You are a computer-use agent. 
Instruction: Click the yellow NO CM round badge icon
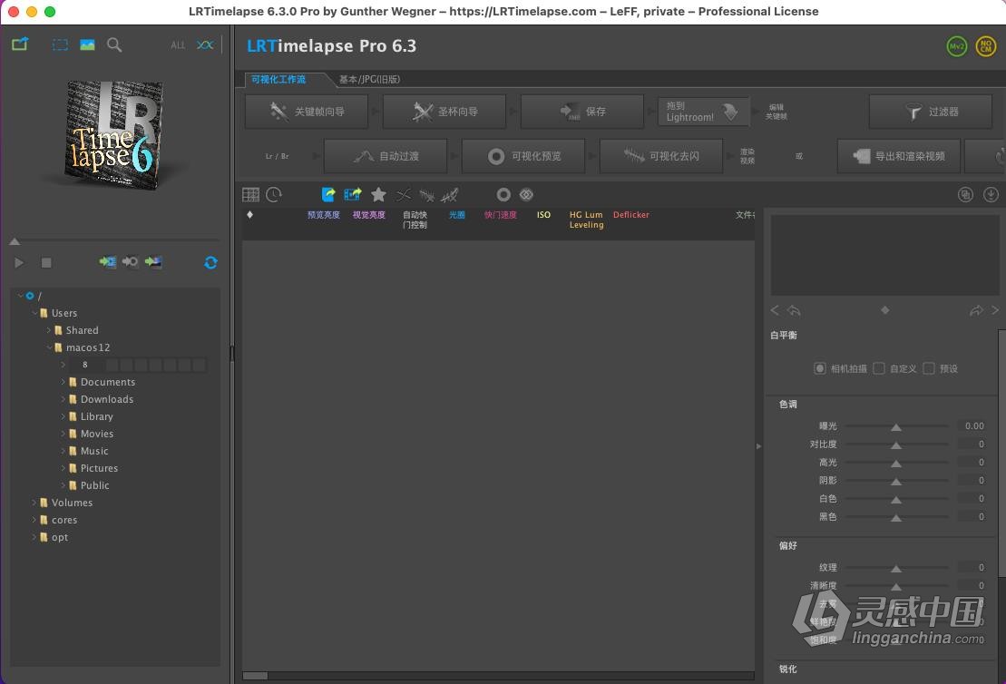(x=985, y=46)
